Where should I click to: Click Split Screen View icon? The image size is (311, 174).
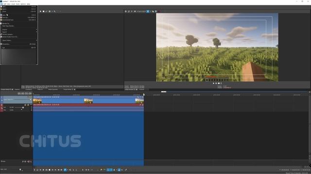coord(135,12)
